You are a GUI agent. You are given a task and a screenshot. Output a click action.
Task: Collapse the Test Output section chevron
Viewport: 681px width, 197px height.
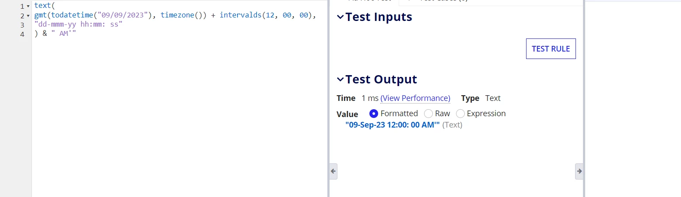click(340, 79)
